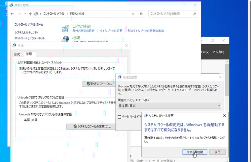This screenshot has width=251, height=162.
Task: Maximize the background server window
Action: [212, 40]
